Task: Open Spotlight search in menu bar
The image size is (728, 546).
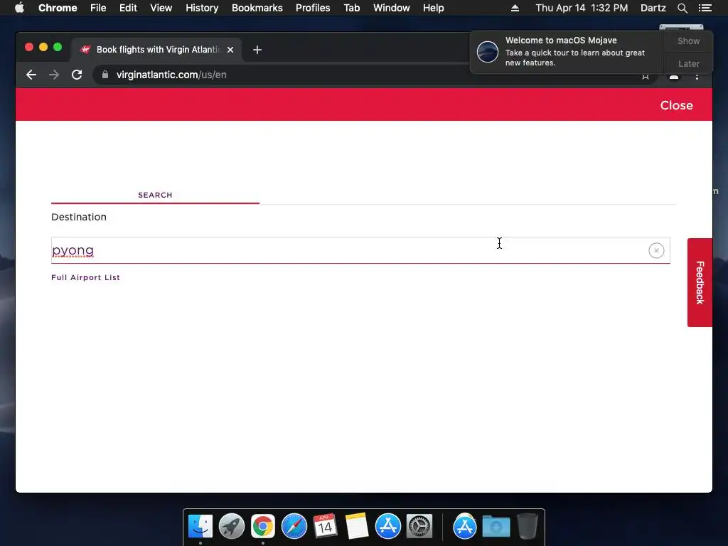Action: tap(682, 8)
